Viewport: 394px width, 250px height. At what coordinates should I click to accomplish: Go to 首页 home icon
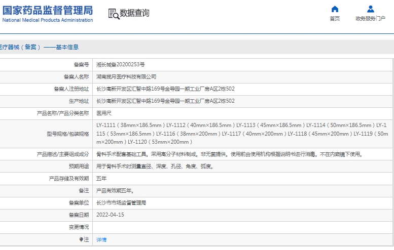click(335, 9)
